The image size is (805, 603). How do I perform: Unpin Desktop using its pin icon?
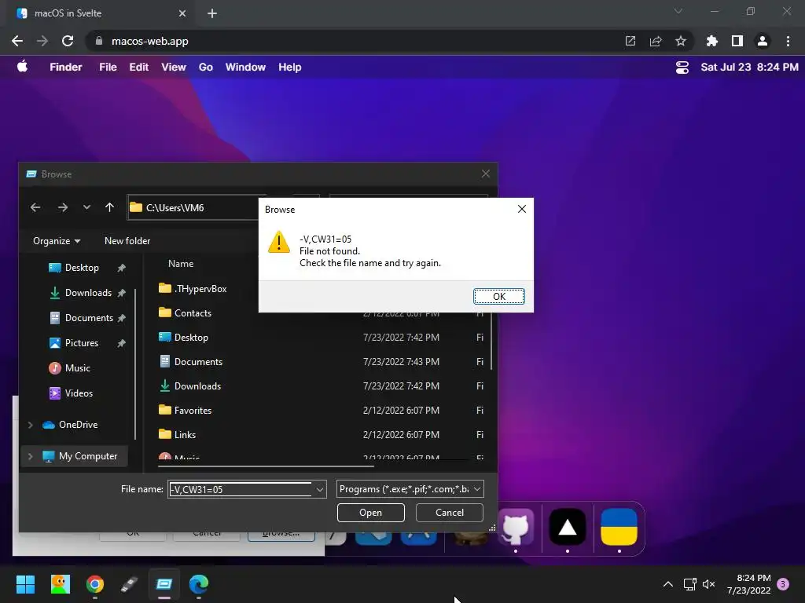pos(121,268)
